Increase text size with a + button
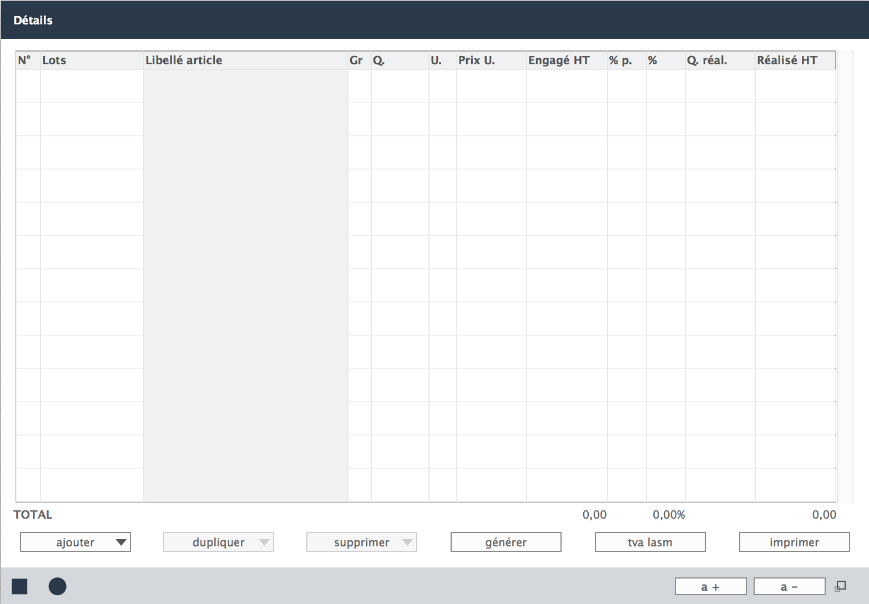 click(x=711, y=586)
